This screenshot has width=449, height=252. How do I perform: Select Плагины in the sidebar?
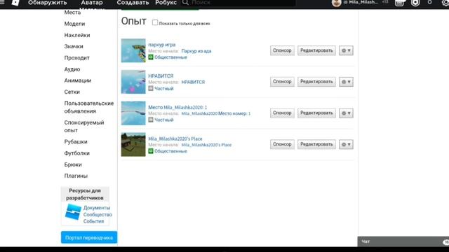[76, 176]
